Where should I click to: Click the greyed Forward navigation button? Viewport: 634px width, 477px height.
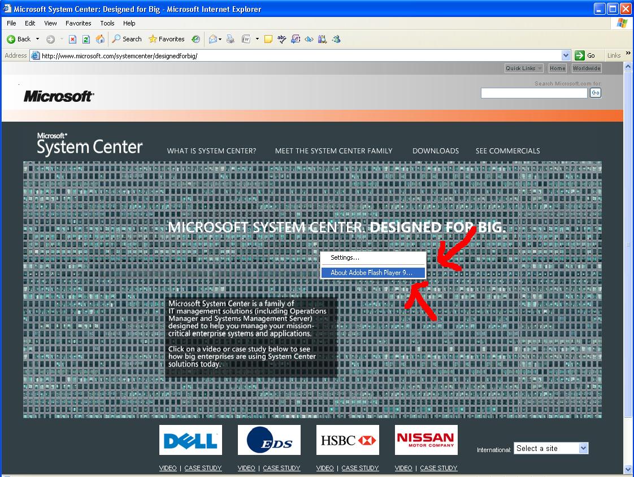coord(50,39)
